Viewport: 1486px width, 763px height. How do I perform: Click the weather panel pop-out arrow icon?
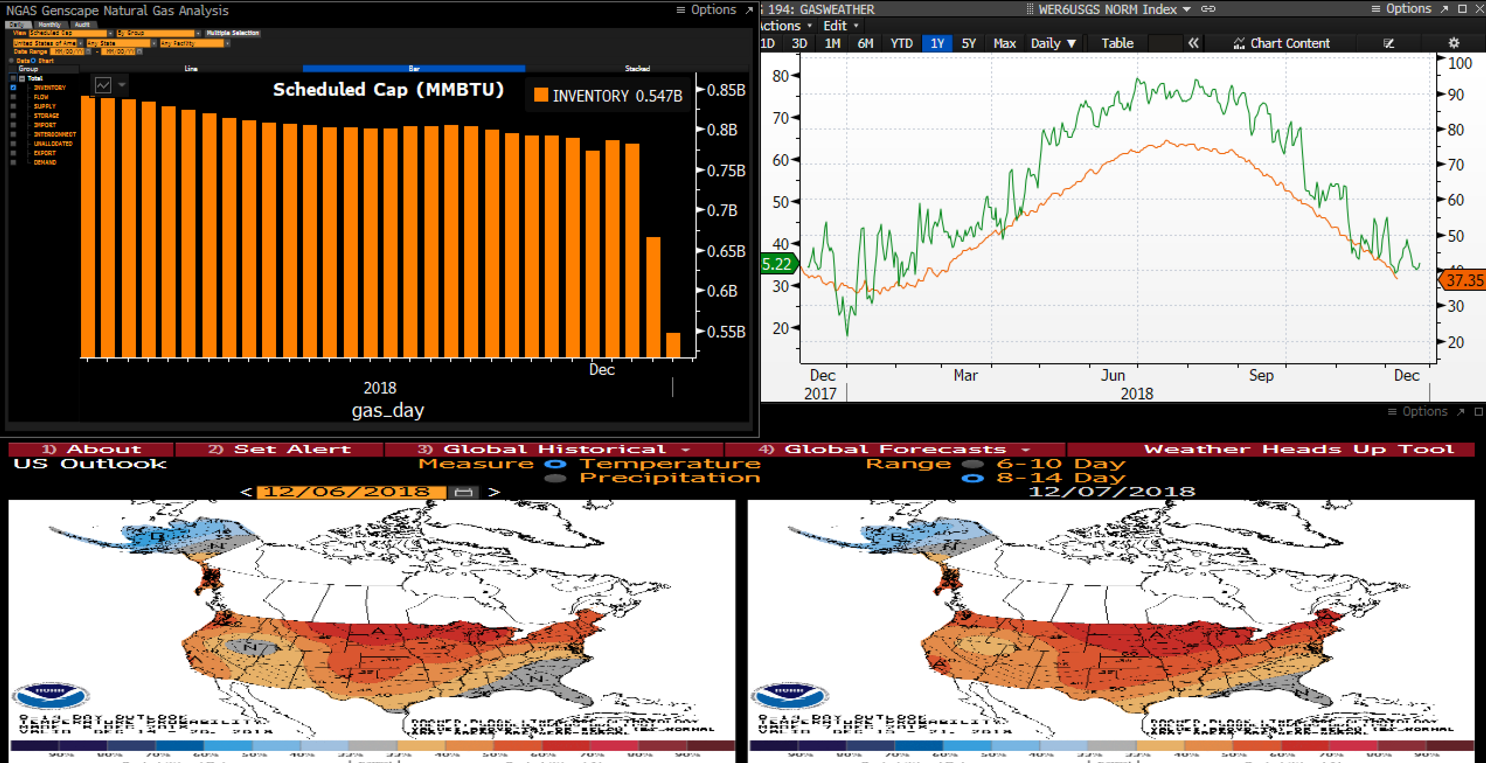click(x=1461, y=412)
